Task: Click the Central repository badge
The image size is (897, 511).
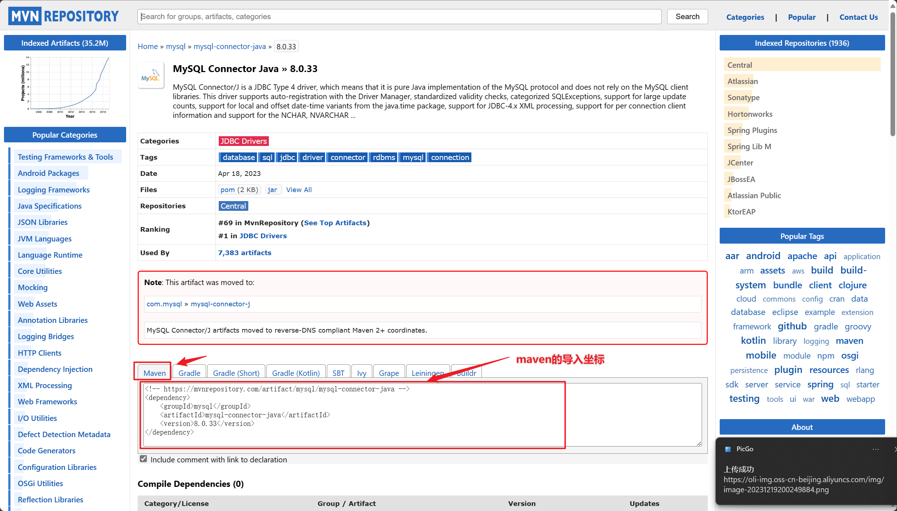Action: (x=233, y=206)
